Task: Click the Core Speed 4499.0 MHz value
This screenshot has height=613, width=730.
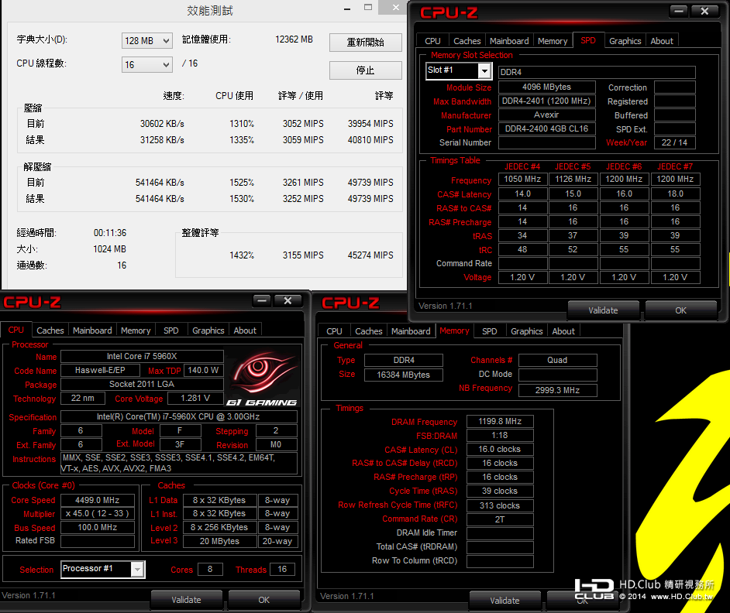Action: pyautogui.click(x=98, y=501)
